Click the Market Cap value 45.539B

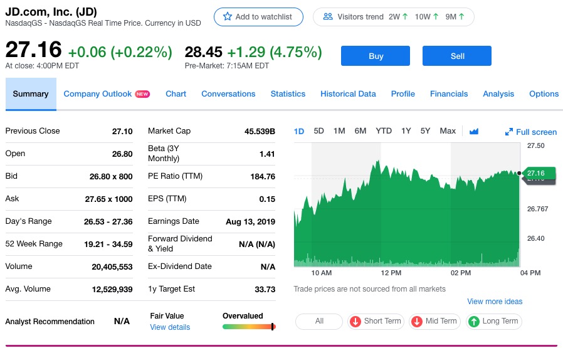(x=260, y=132)
